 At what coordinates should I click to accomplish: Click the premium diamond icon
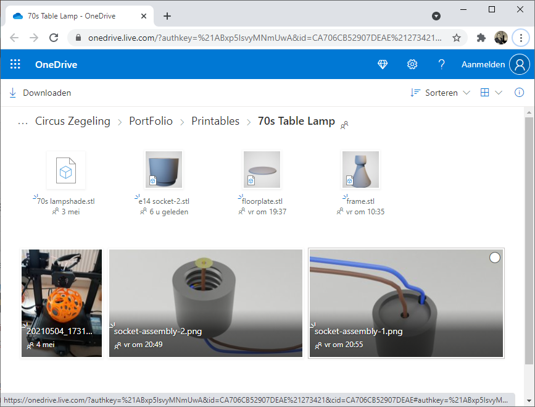tap(383, 64)
